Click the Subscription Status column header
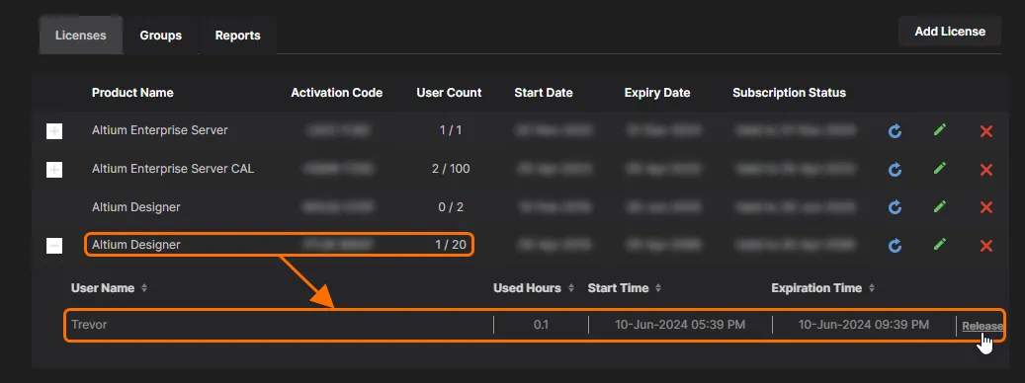 tap(789, 93)
